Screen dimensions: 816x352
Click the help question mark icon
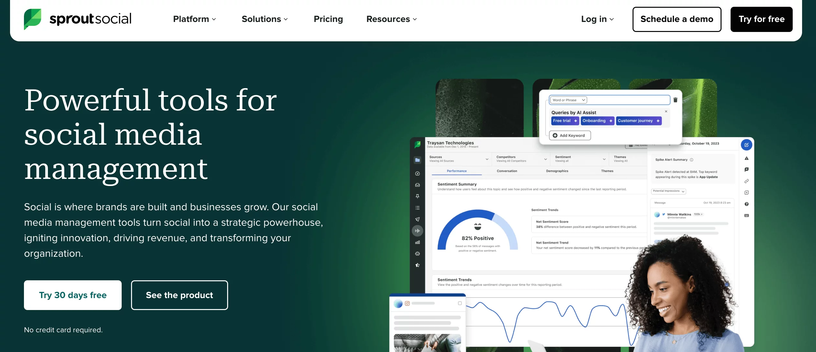coord(747,204)
